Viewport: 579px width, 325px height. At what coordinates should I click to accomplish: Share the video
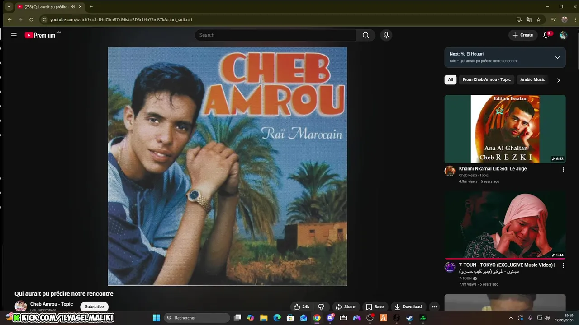pyautogui.click(x=345, y=306)
